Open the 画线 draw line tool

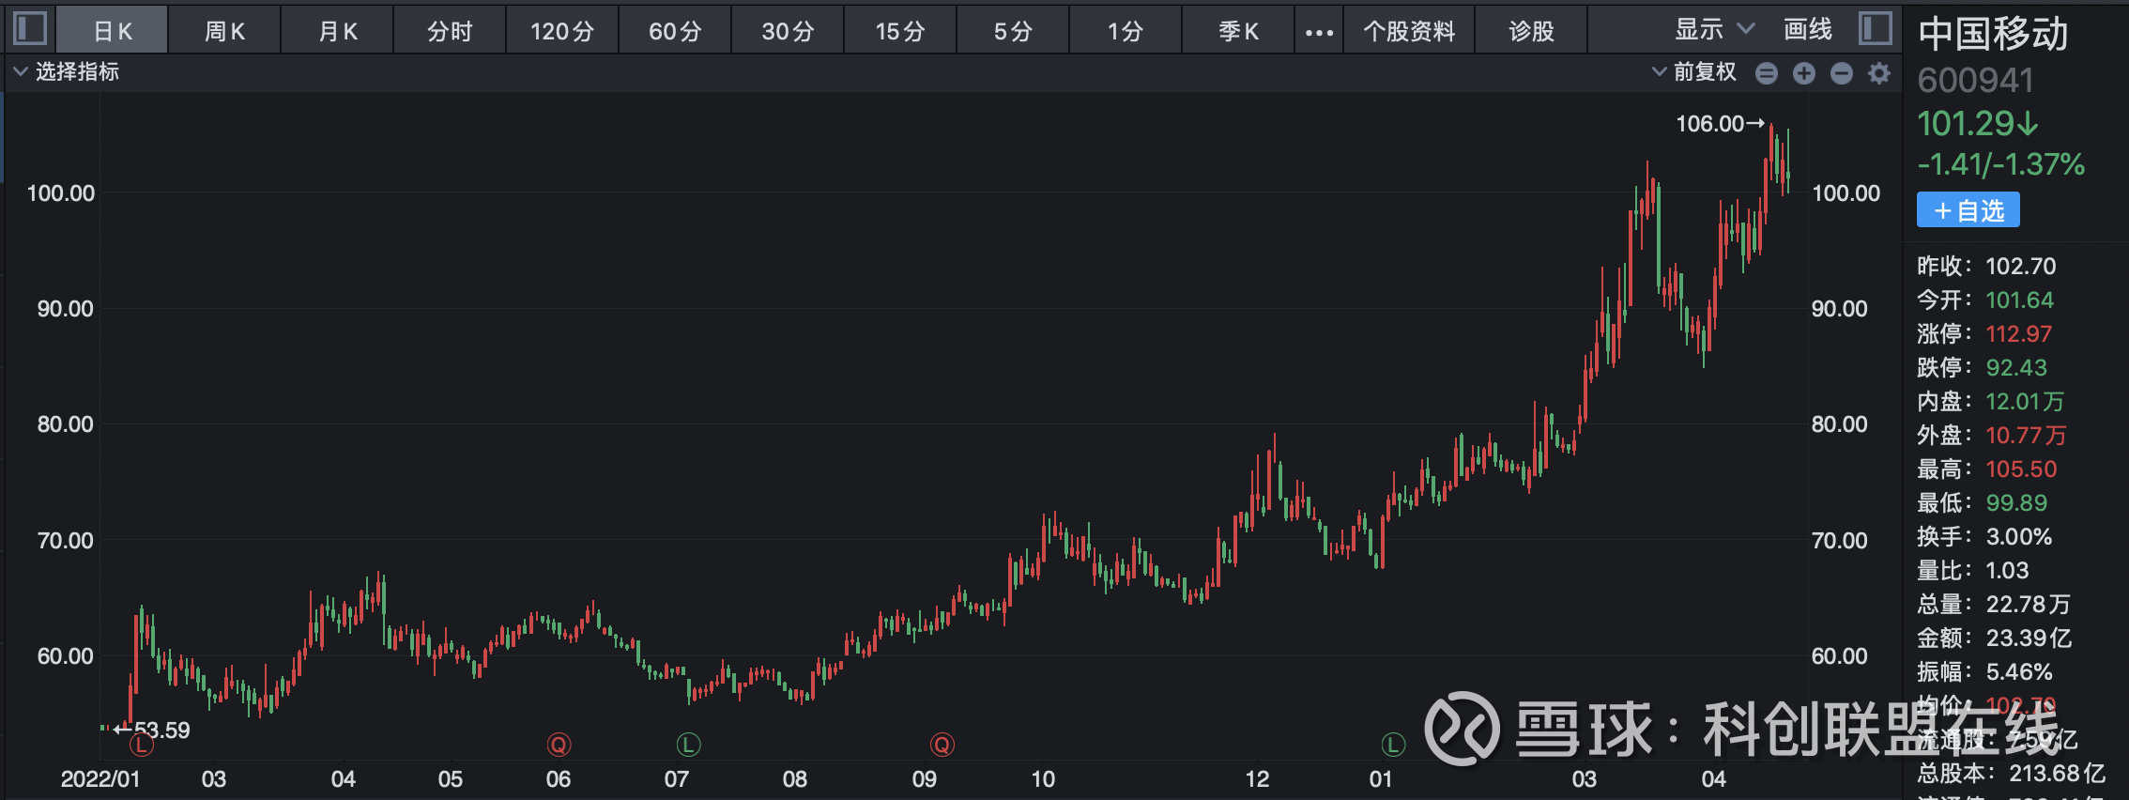point(1808,29)
